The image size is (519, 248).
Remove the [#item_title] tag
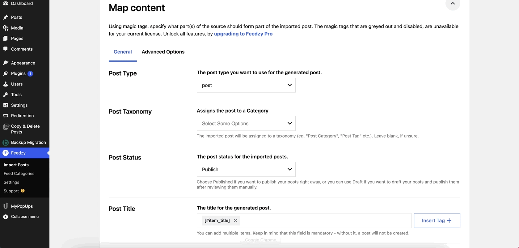point(235,221)
